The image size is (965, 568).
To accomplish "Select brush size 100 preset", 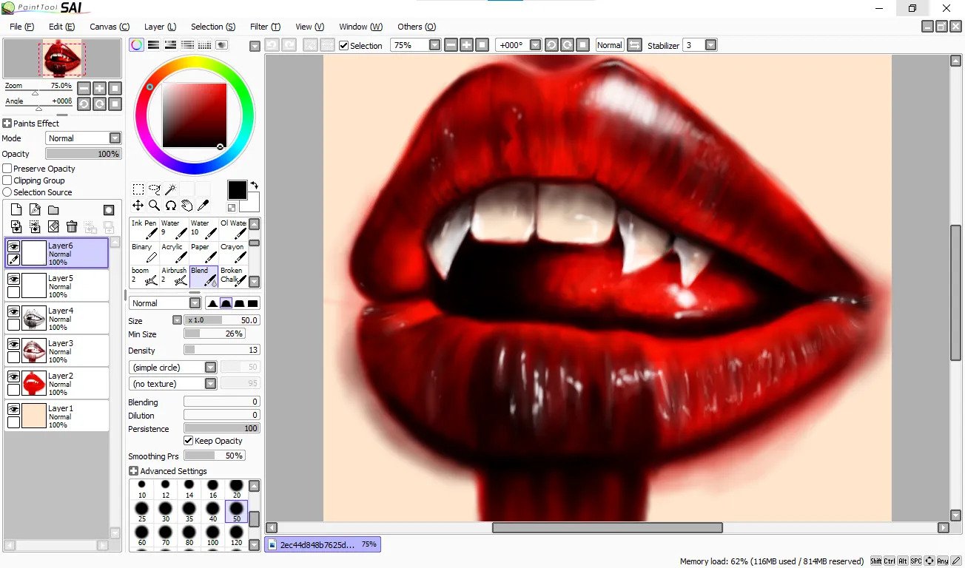I will [x=213, y=535].
